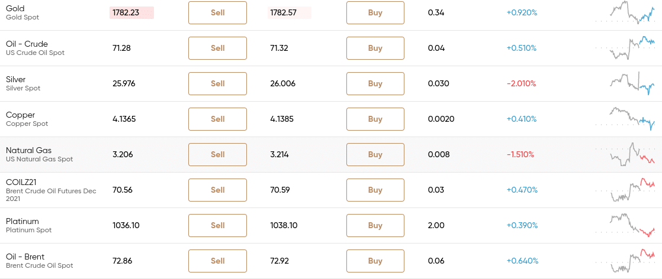Sell COILZ21 Brent futures
This screenshot has height=279, width=662.
(x=217, y=190)
